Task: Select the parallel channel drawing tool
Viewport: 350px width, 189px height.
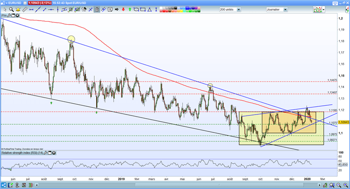Action: (64, 10)
